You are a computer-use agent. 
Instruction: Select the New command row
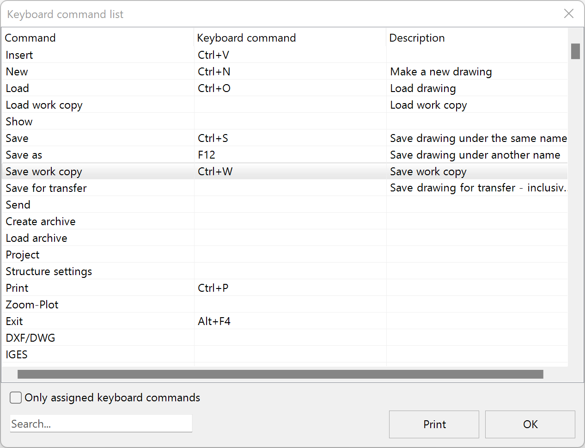coord(92,72)
